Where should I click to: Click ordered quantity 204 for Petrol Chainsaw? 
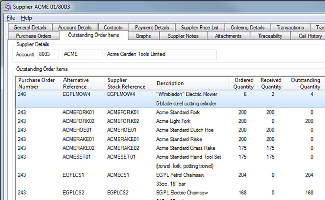click(x=242, y=175)
